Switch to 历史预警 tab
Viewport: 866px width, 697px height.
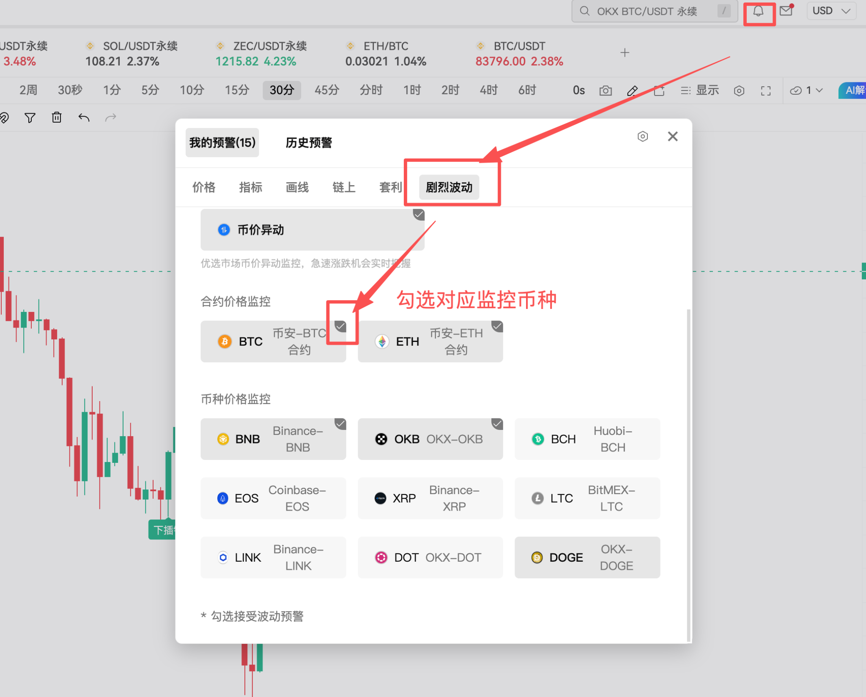309,143
